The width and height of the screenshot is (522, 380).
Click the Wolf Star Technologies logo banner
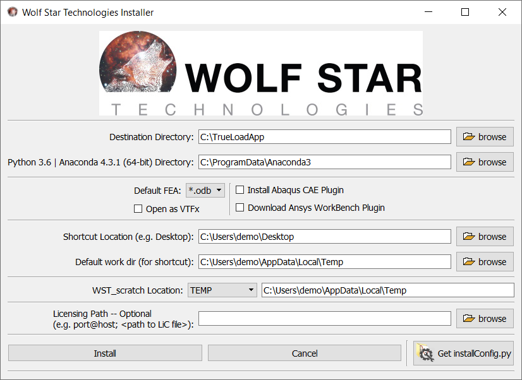click(260, 73)
